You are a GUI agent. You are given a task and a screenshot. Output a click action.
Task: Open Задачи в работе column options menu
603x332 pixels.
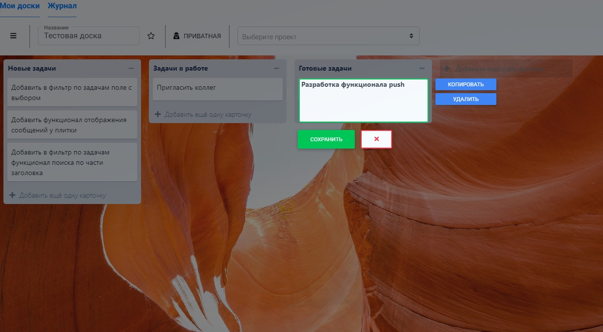tap(276, 69)
